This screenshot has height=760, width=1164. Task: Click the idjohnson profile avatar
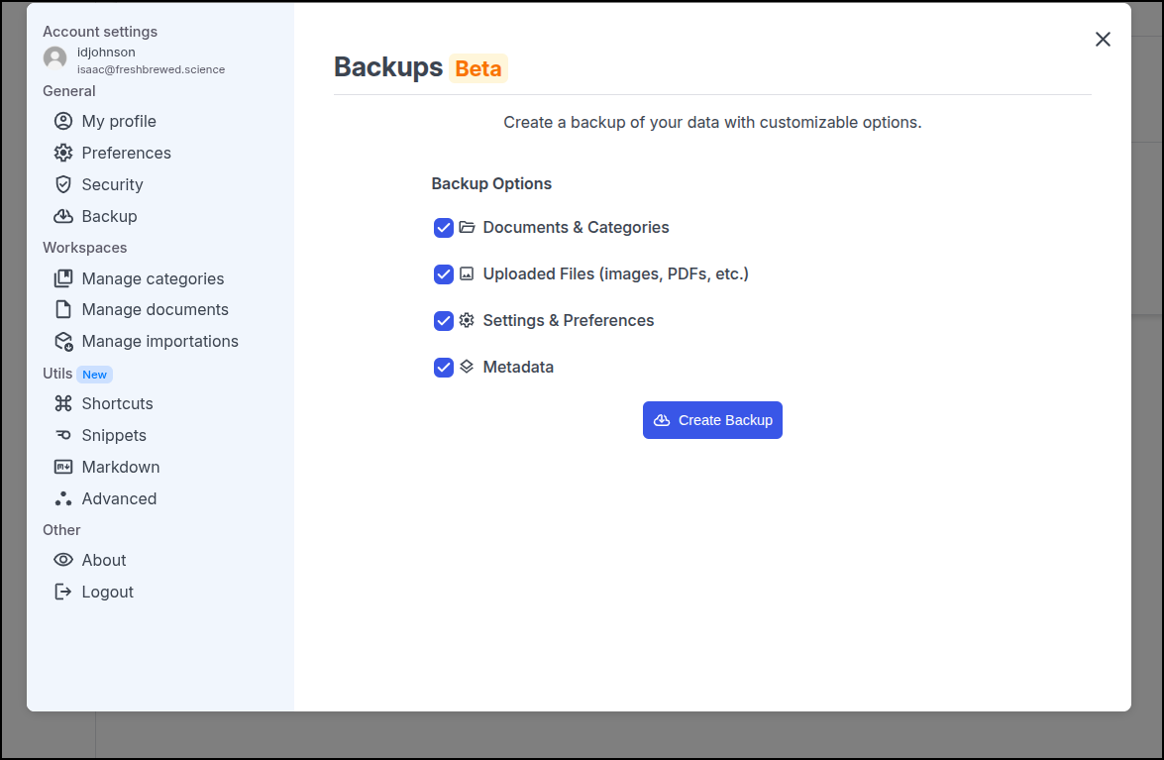click(x=55, y=58)
